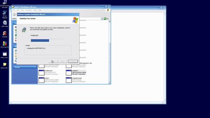Launch CCleaner from the desktop
This screenshot has height=118, width=210.
[x=5, y=33]
